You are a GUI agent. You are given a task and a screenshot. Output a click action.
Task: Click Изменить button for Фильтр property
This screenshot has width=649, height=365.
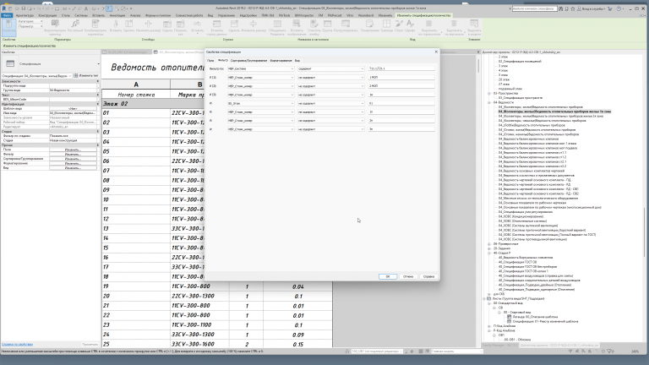click(73, 155)
